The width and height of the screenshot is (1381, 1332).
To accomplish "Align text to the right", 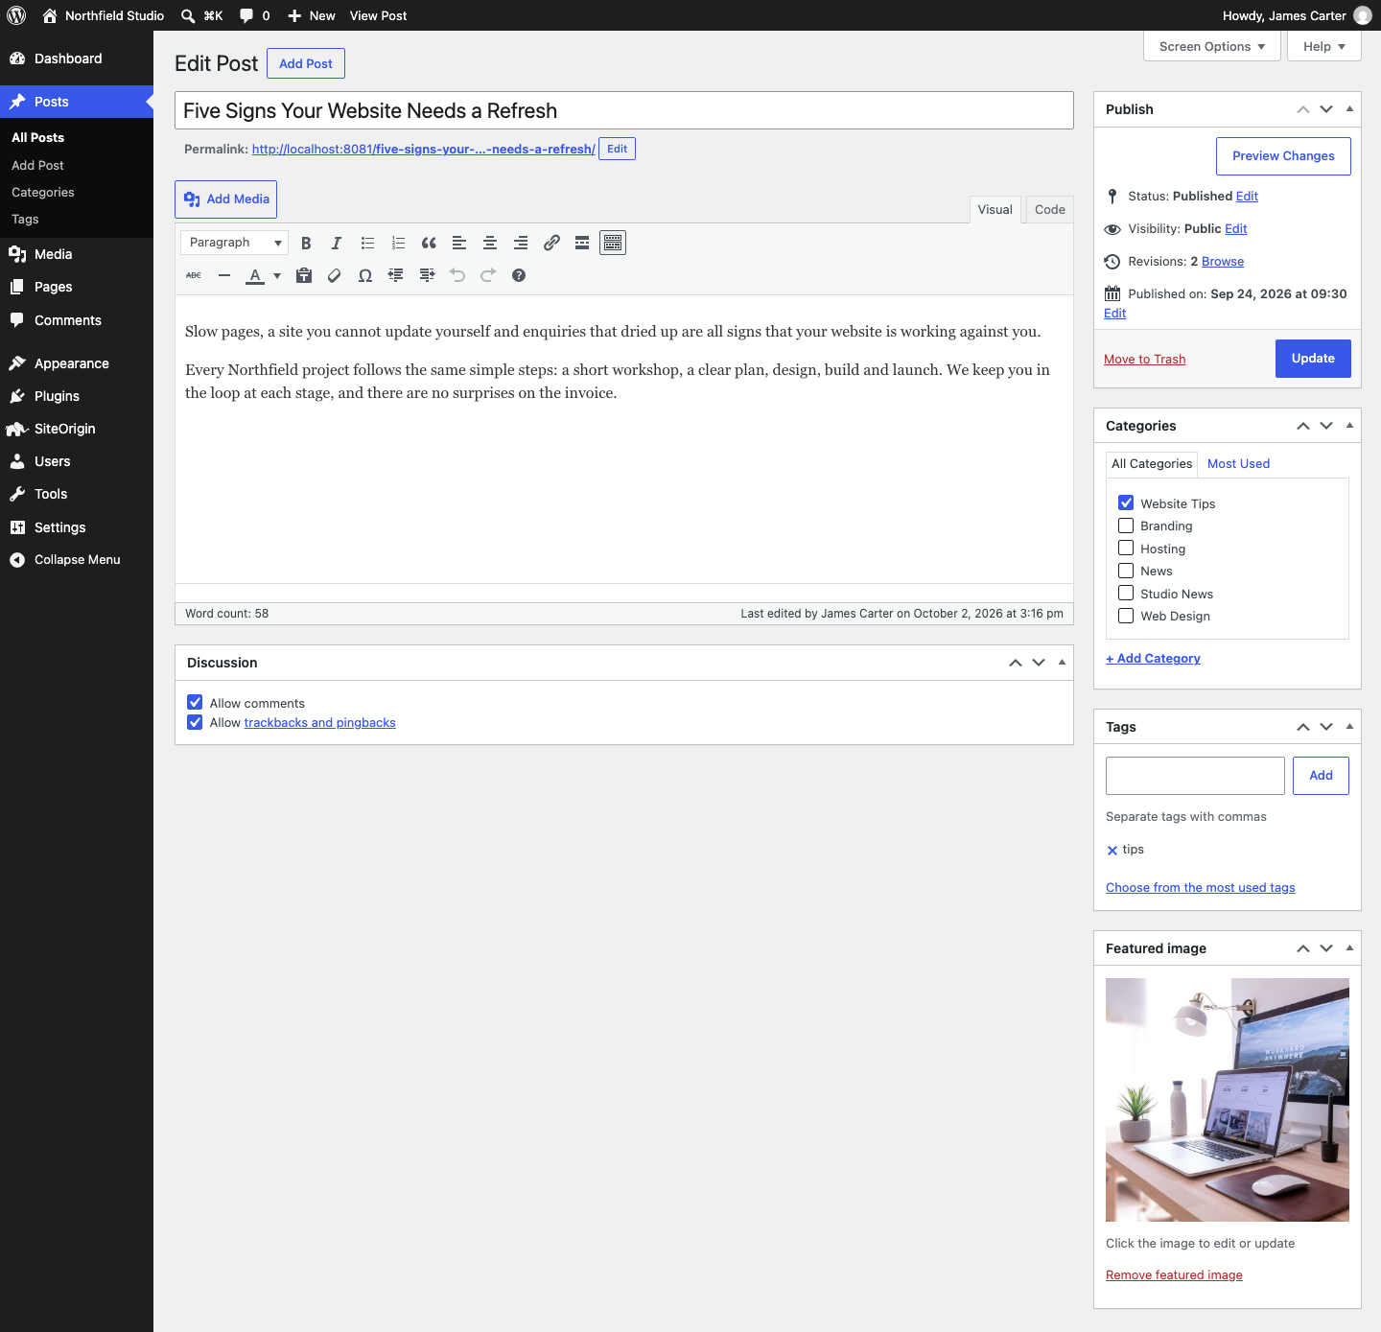I will (x=521, y=243).
